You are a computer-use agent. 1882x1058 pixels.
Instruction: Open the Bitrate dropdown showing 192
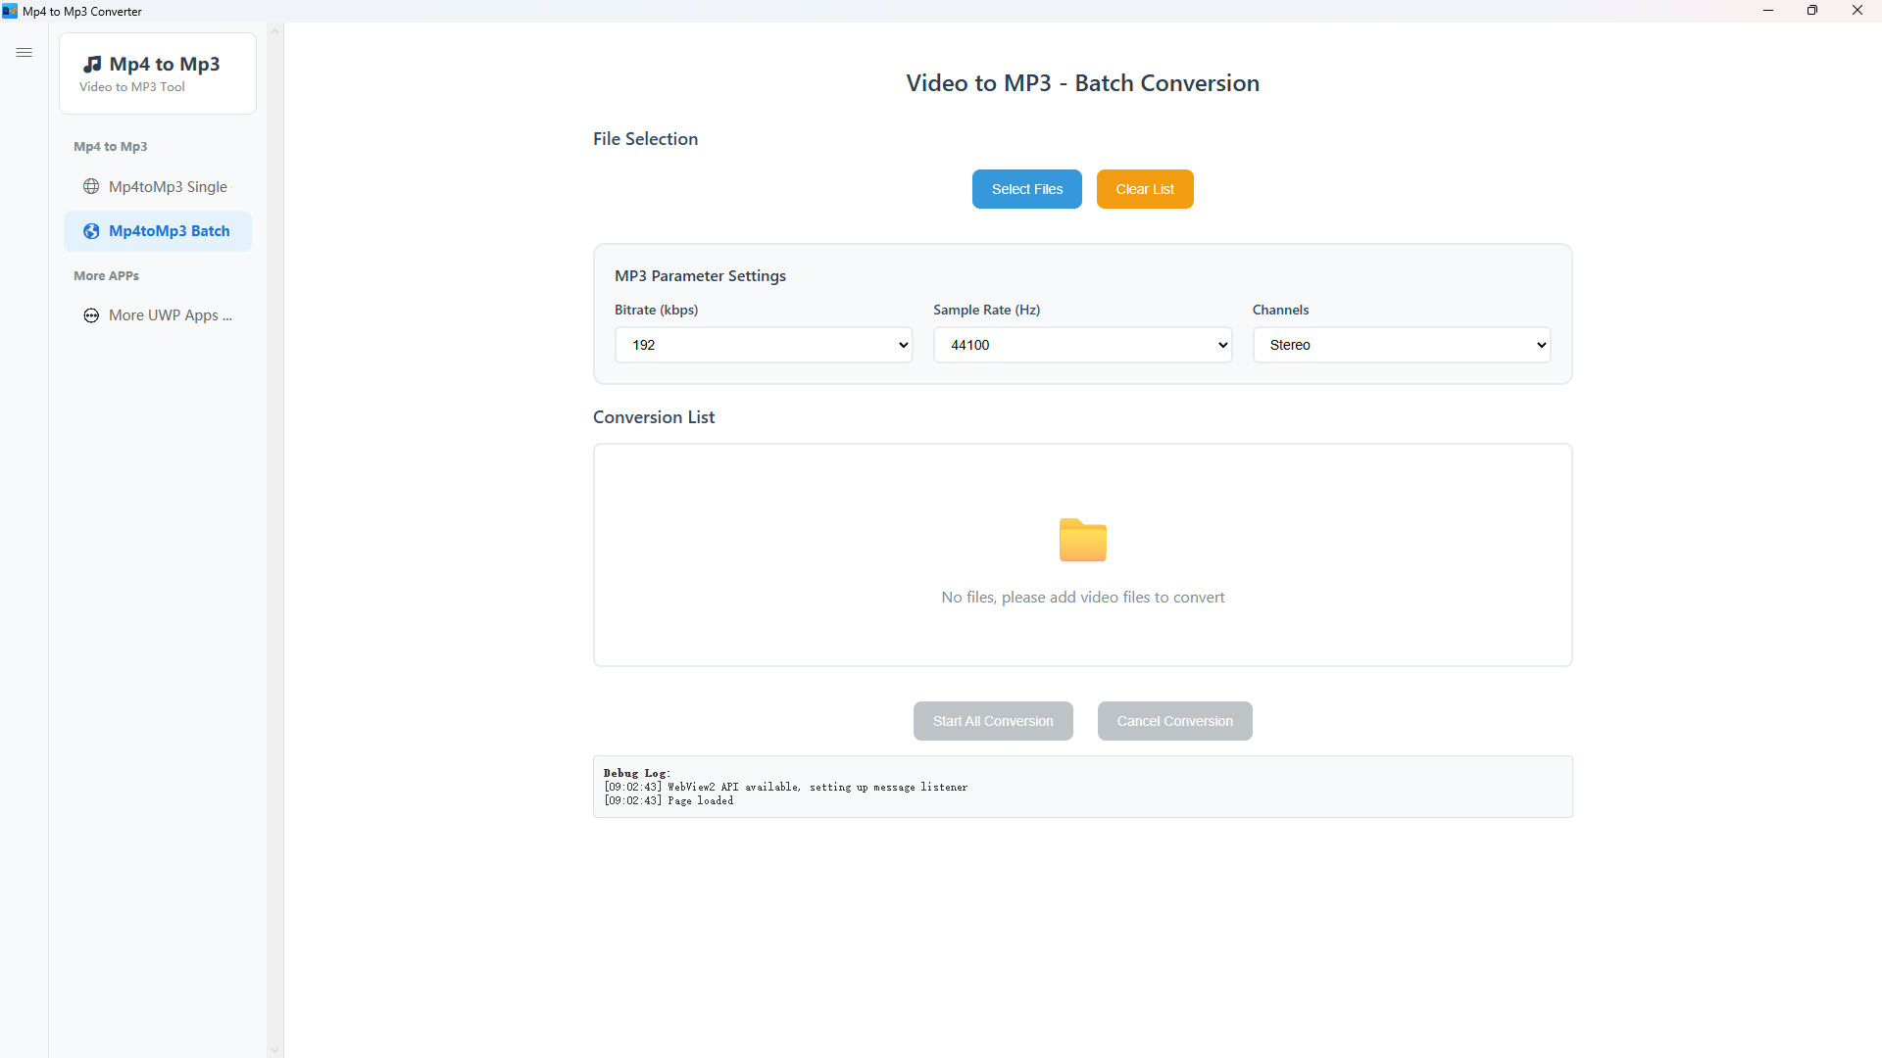click(763, 345)
